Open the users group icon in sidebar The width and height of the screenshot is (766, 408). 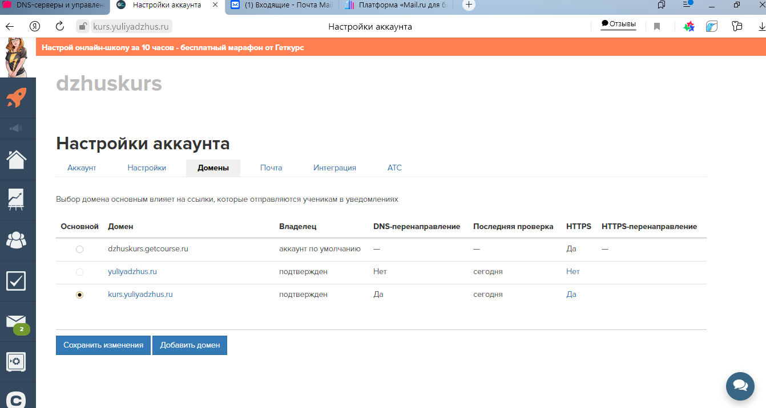pos(17,240)
